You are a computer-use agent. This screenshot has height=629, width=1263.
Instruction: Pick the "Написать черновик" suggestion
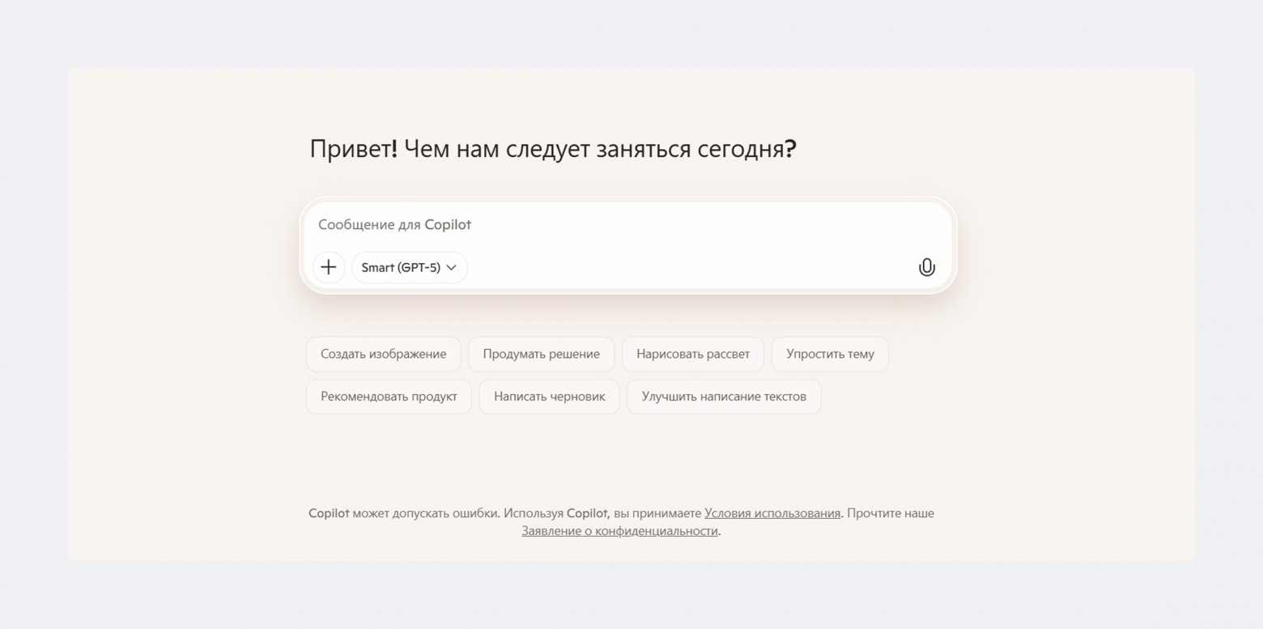[549, 396]
